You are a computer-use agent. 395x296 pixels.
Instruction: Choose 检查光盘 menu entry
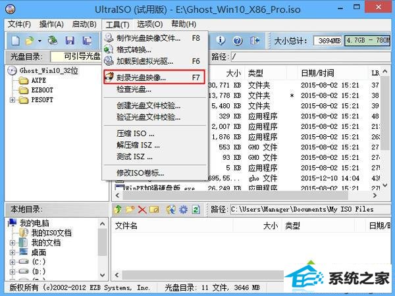155,89
